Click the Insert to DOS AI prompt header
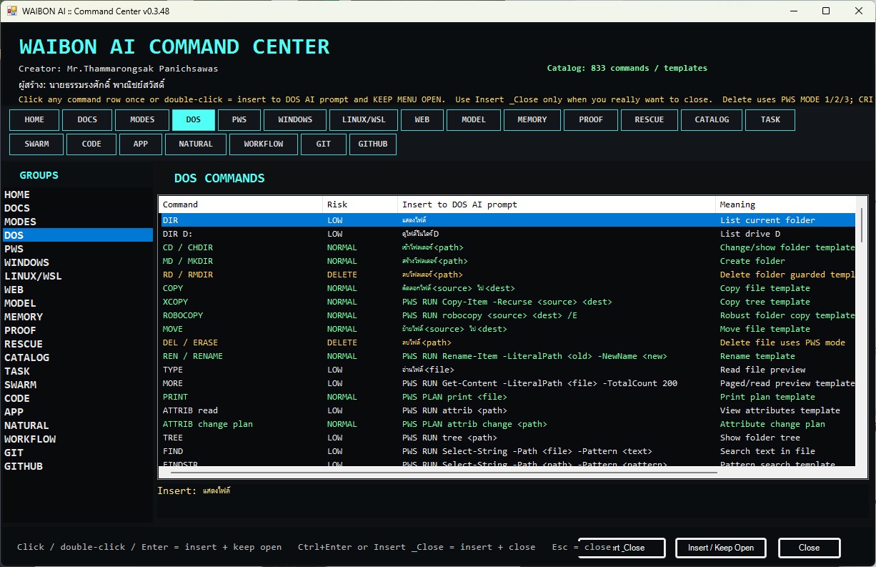Screen dimensions: 876x567 (557, 204)
